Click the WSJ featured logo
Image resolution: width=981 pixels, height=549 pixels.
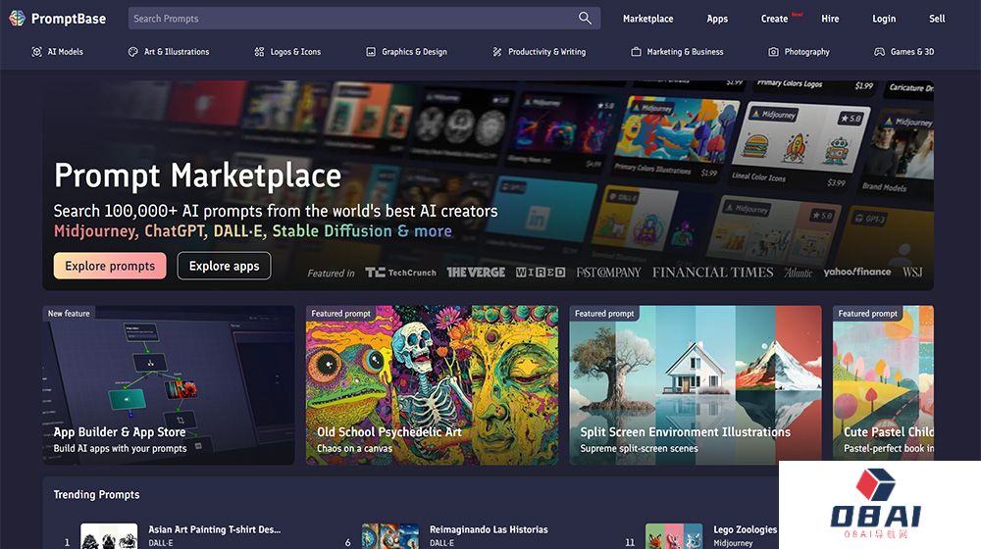coord(912,272)
